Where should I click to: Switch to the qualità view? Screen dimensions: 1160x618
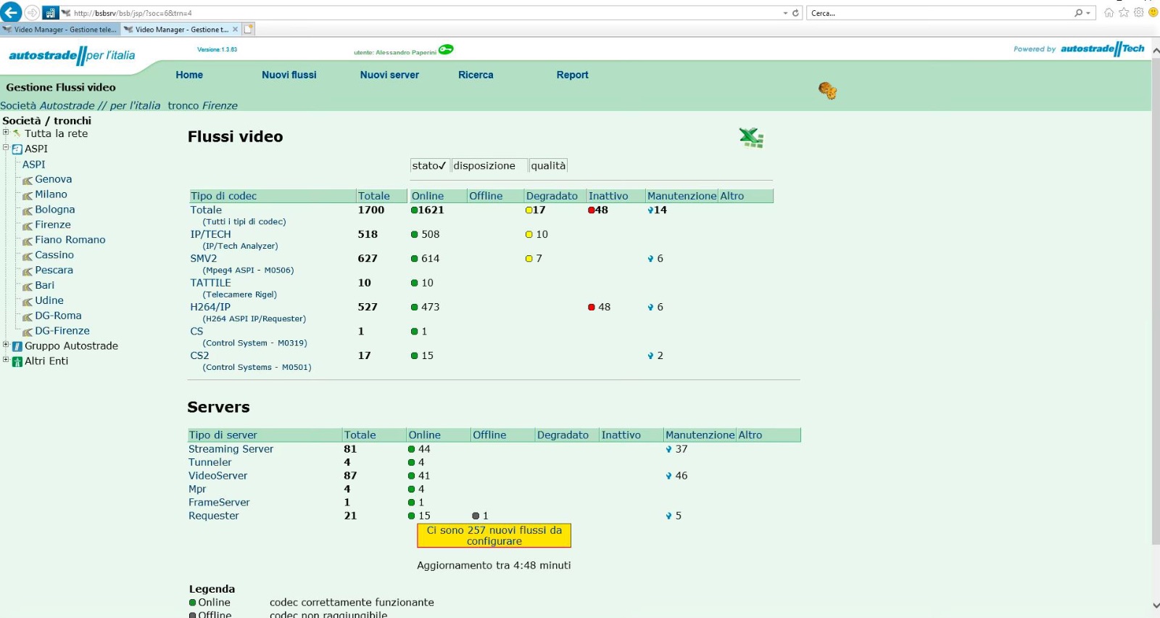tap(548, 165)
